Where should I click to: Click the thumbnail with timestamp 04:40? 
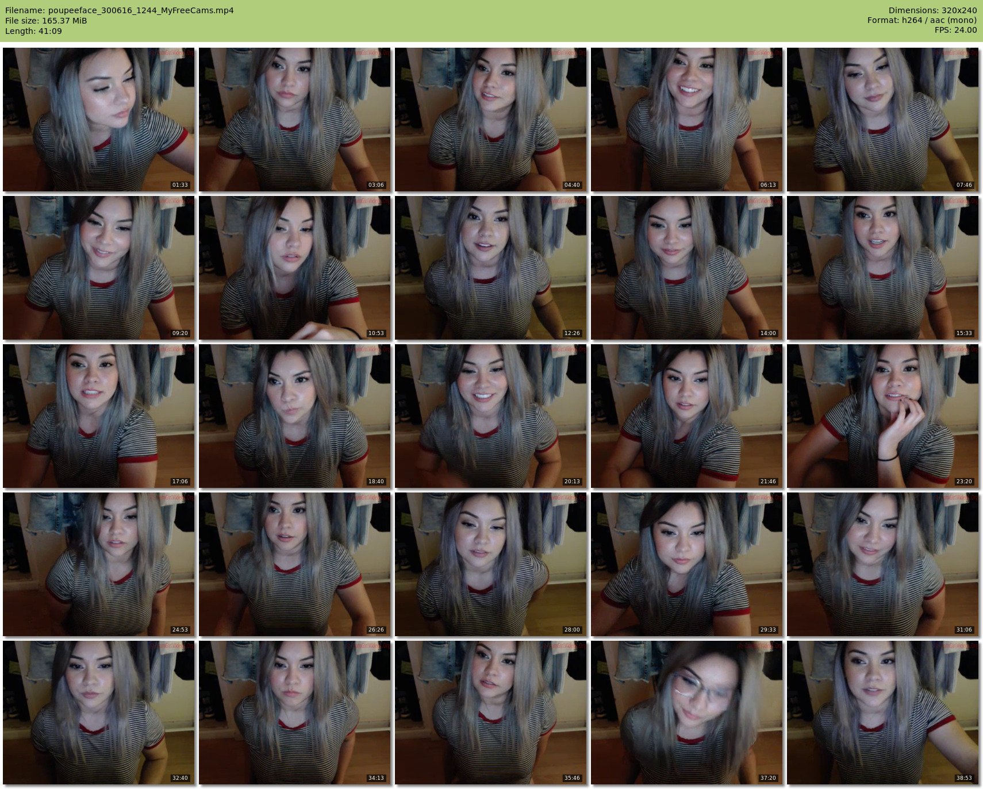(491, 120)
